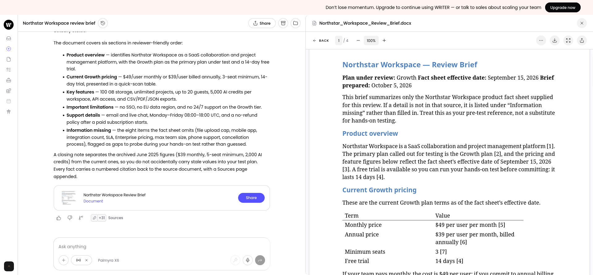This screenshot has width=593, height=275.
Task: Close the document preview panel
Action: tap(582, 23)
